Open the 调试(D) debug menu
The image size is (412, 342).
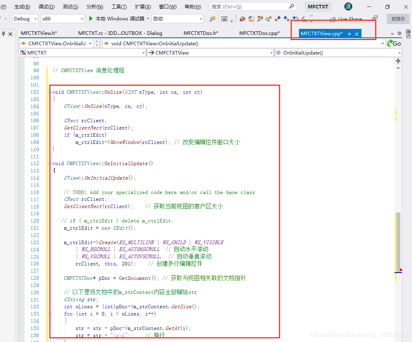point(46,6)
